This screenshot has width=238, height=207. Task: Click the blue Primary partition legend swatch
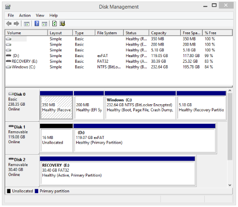pyautogui.click(x=37, y=191)
